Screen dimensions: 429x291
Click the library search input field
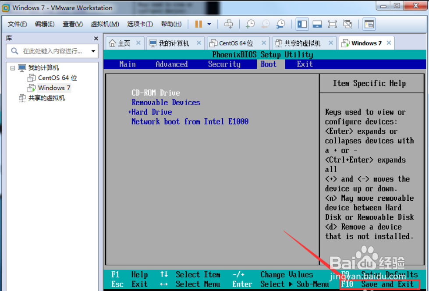point(52,51)
